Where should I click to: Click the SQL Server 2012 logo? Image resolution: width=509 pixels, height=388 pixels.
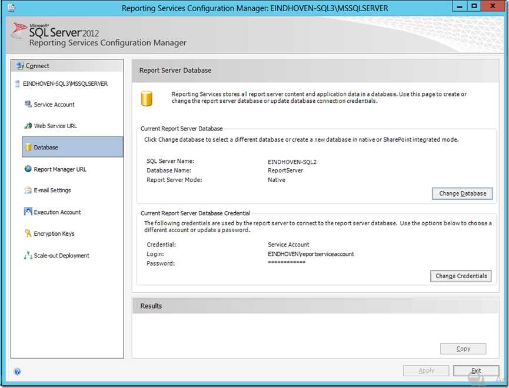(x=55, y=32)
